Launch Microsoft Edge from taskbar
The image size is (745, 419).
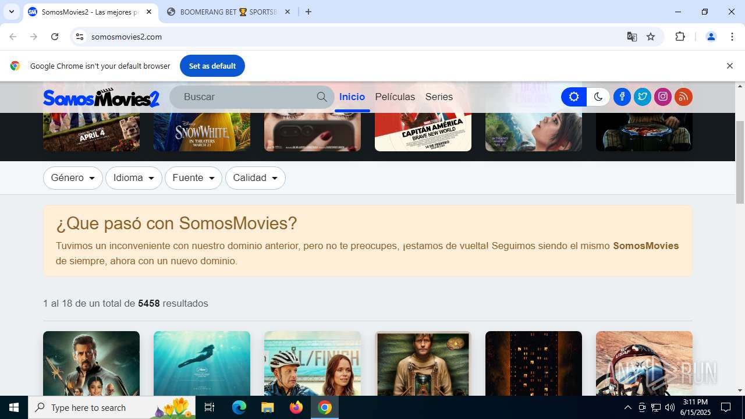(x=239, y=407)
